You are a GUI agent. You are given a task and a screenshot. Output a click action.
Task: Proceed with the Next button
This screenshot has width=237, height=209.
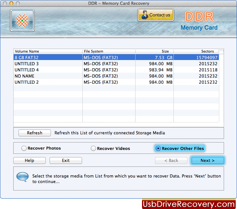(x=207, y=160)
